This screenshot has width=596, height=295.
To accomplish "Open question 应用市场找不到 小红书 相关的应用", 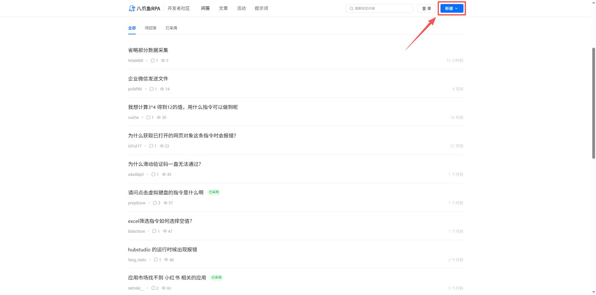I will [x=167, y=278].
